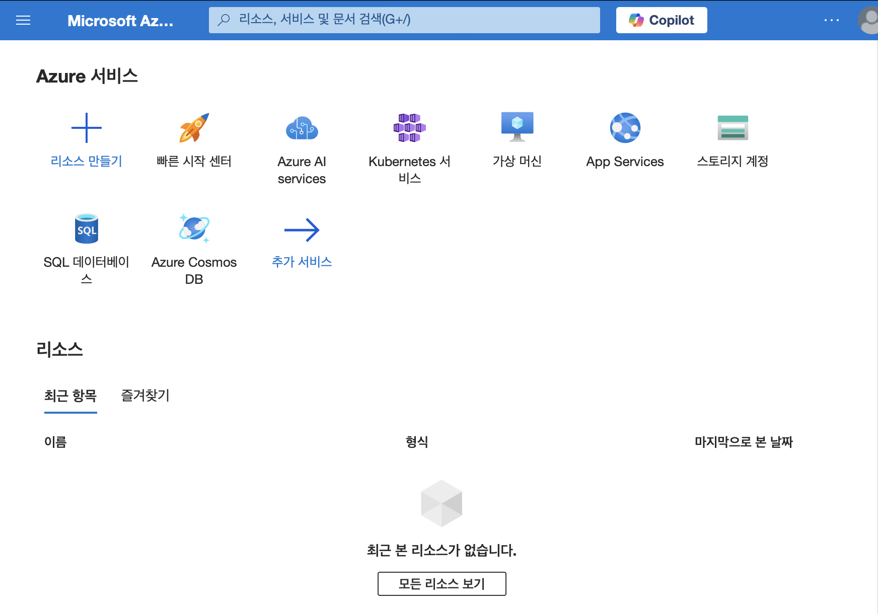Click the 추가 서비스 link
Screen dimensions: 878x614
coord(302,262)
